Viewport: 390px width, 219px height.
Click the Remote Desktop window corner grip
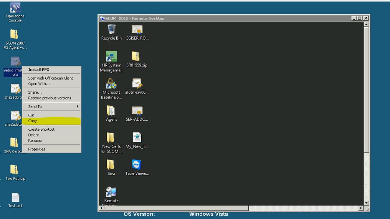pyautogui.click(x=366, y=208)
